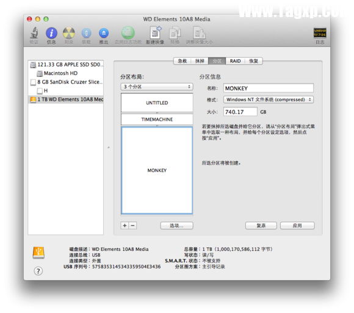Click the size field showing 740.17
Viewport: 354px width, 313px height.
(240, 112)
